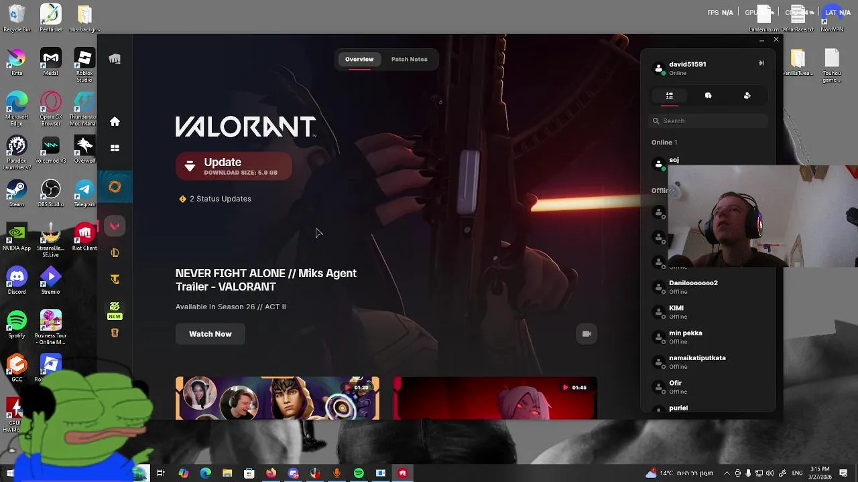Viewport: 858px width, 482px height.
Task: Open Riot Client desktop shortcut
Action: point(84,238)
